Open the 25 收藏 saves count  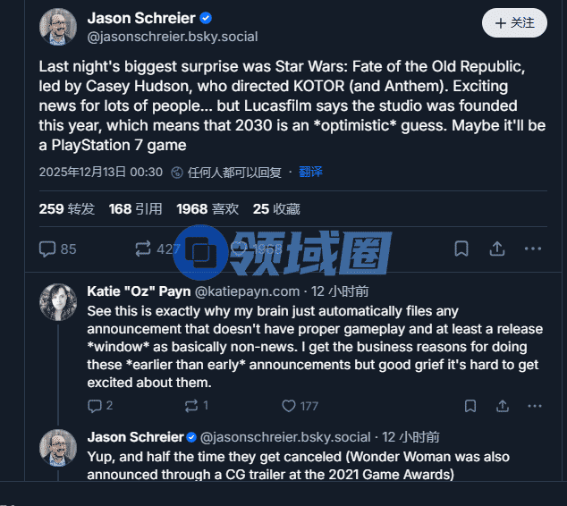[x=275, y=208]
